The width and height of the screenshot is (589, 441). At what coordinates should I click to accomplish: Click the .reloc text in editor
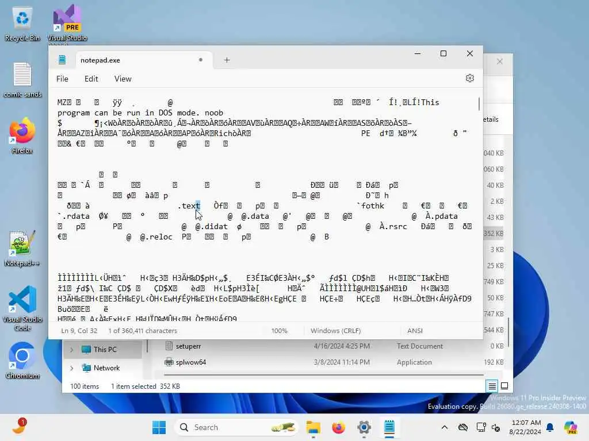156,237
